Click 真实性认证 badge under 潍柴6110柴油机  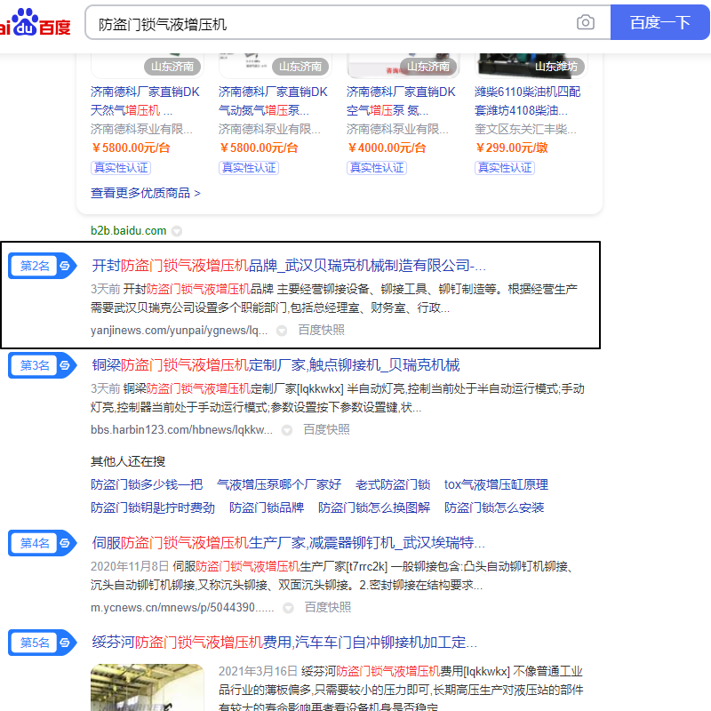pos(505,168)
